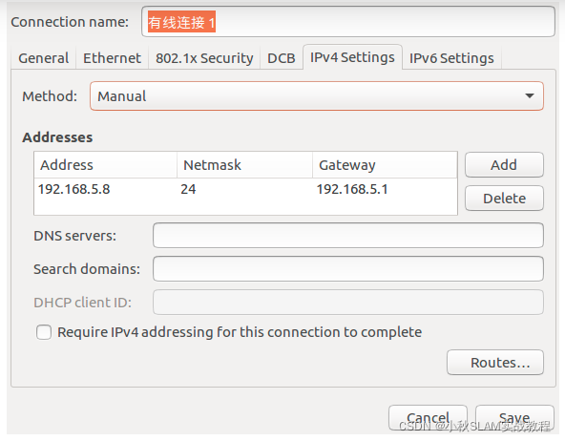Screen dimensions: 565x441
Task: Select the 802.1x Security tab
Action: pos(204,58)
